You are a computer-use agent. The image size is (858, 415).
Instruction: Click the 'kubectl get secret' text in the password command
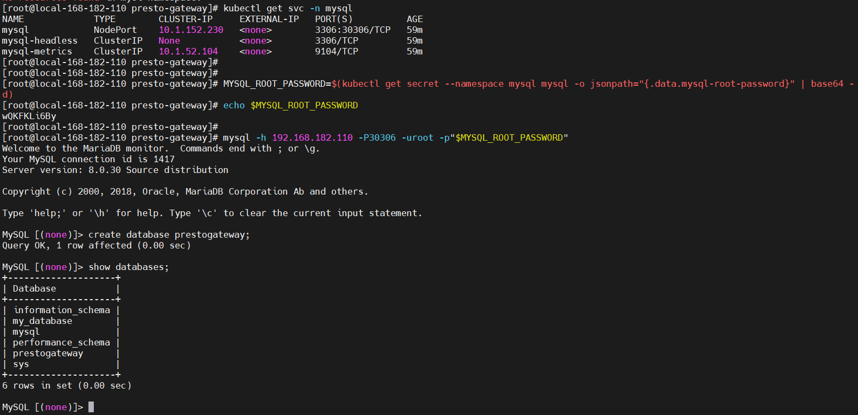390,84
